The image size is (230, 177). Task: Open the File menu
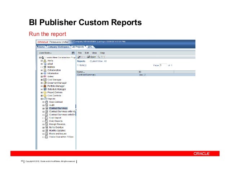(80, 53)
